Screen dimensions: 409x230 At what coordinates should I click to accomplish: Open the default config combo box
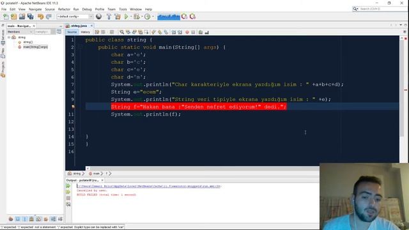pyautogui.click(x=75, y=17)
